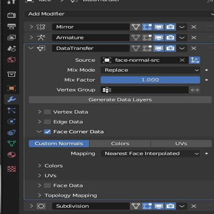Screen dimensions: 214x214
Task: Click the Subdivision modifier type icon
Action: point(41,206)
